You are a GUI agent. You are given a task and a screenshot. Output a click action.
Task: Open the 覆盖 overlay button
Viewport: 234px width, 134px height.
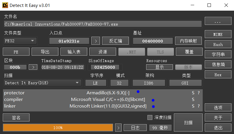[189, 52]
